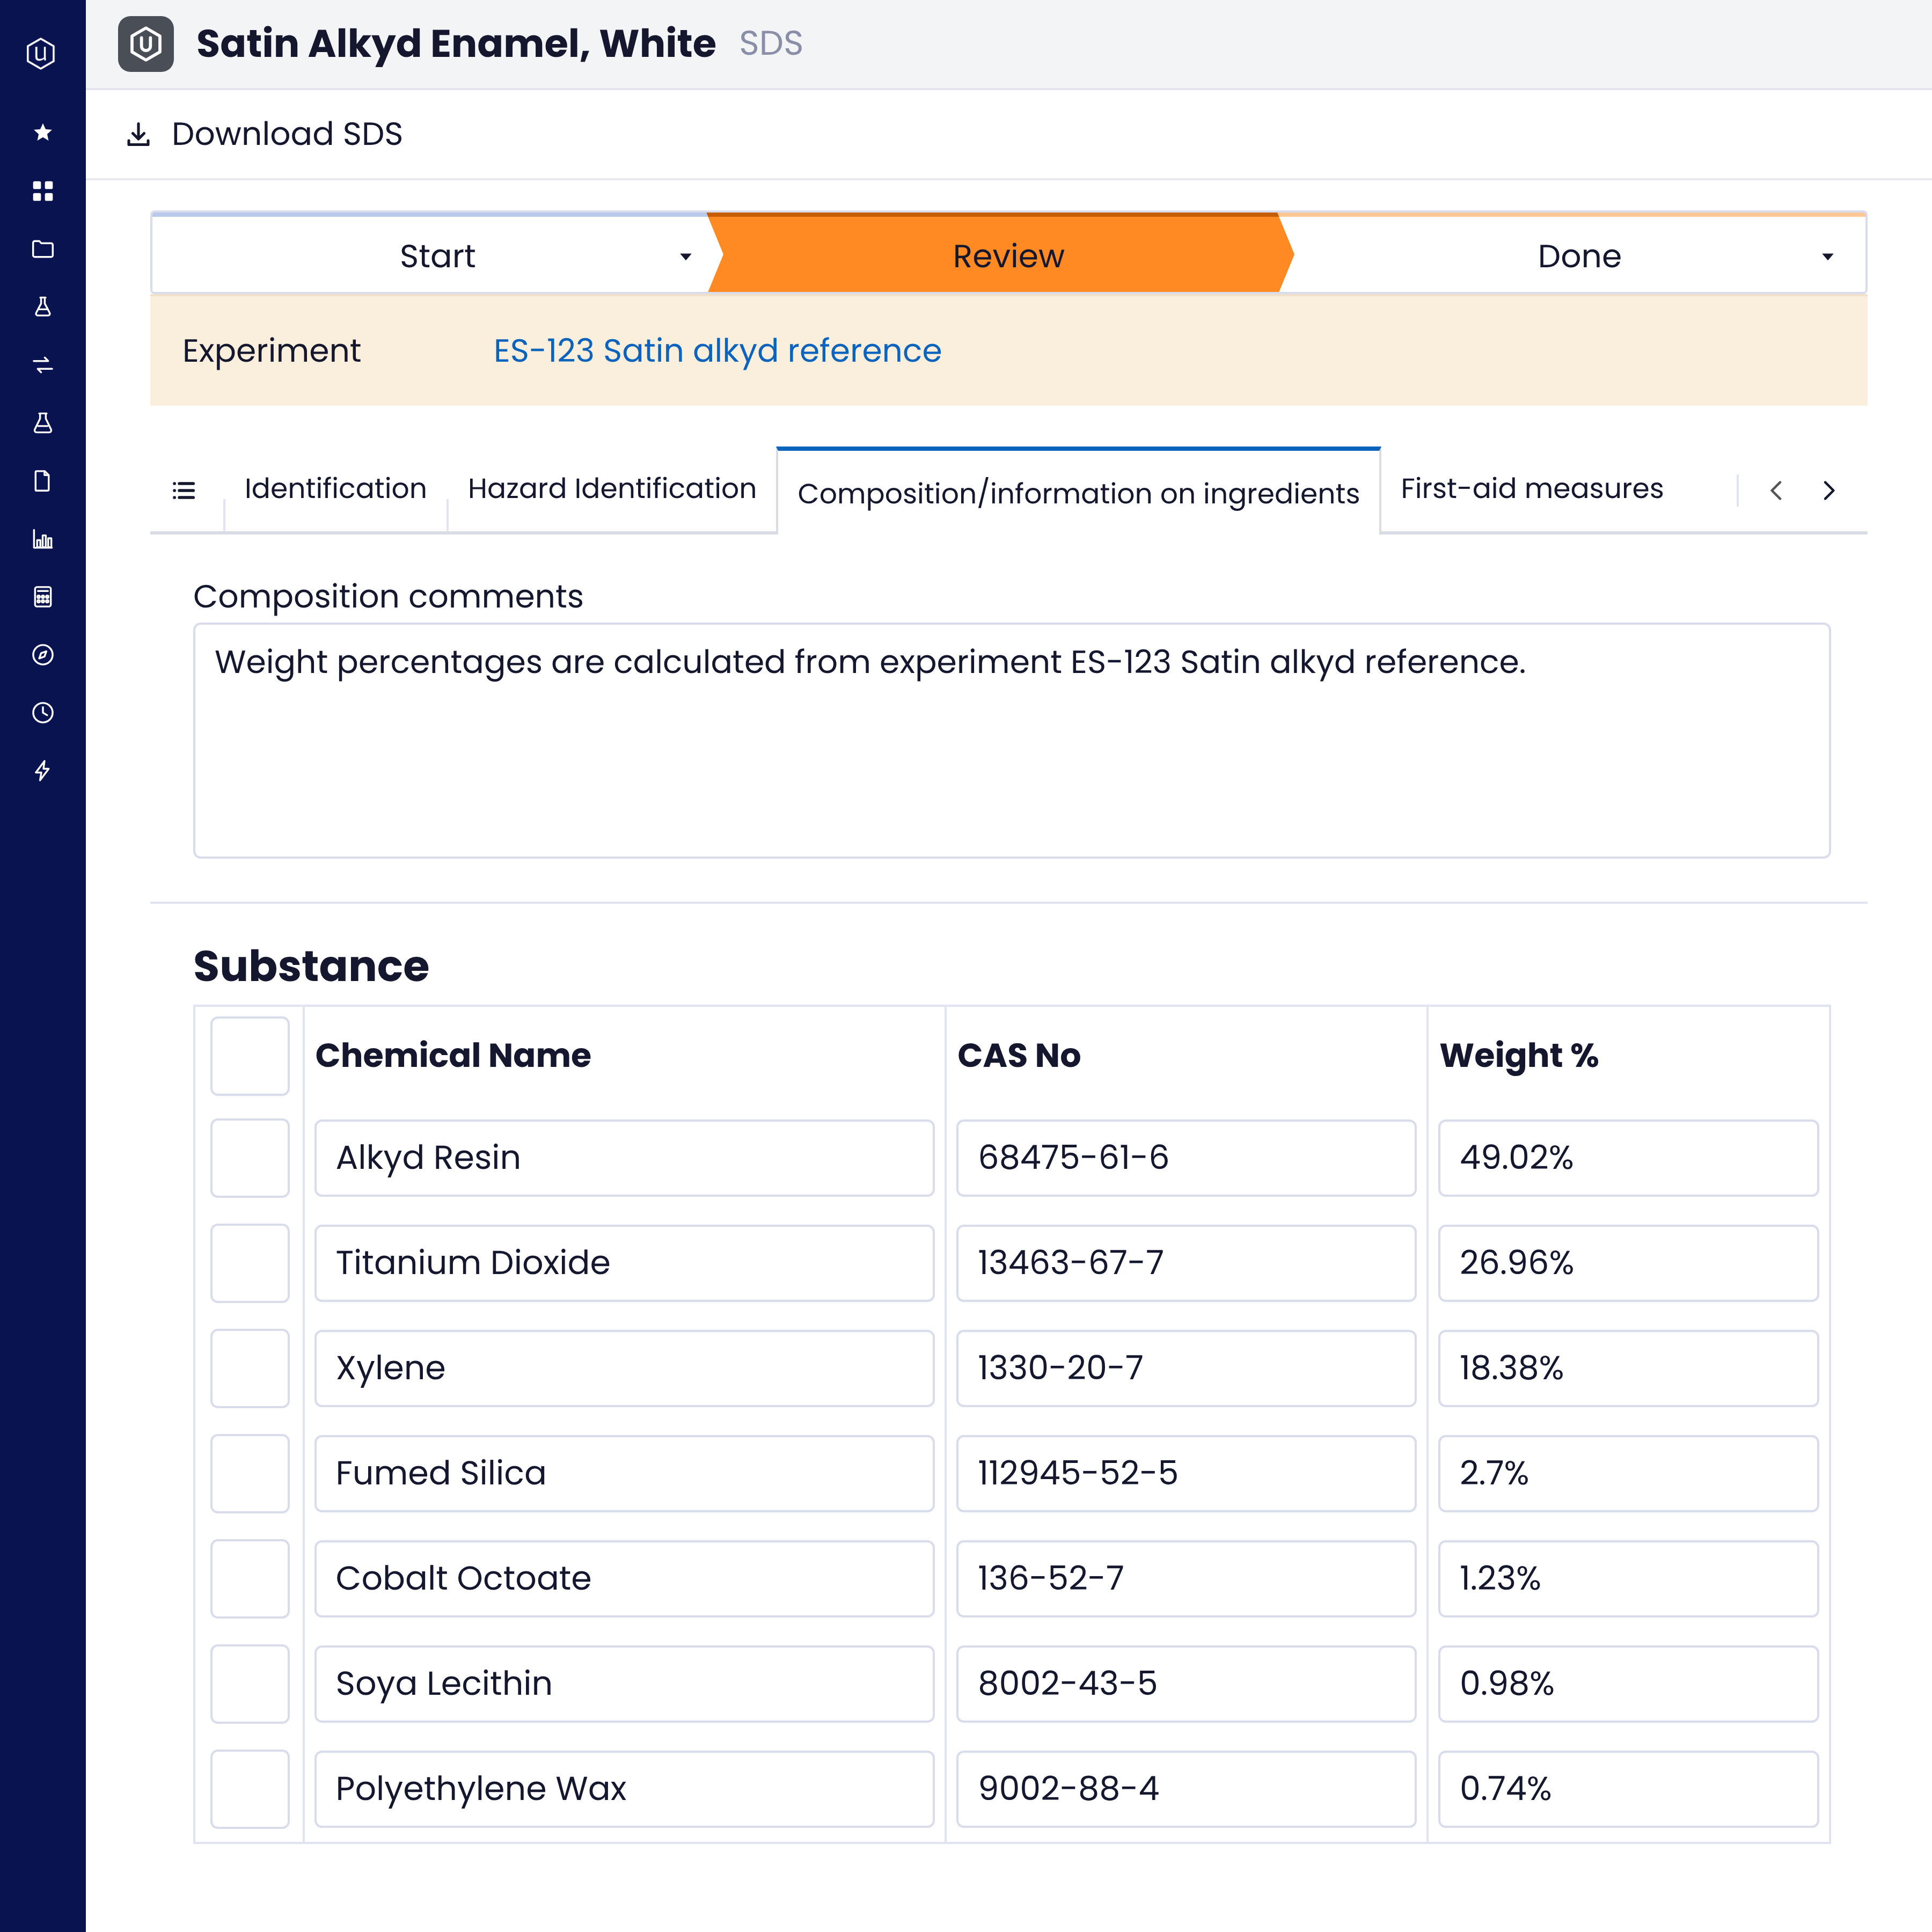
Task: Check the Titanium Dioxide row checkbox
Action: pos(250,1263)
